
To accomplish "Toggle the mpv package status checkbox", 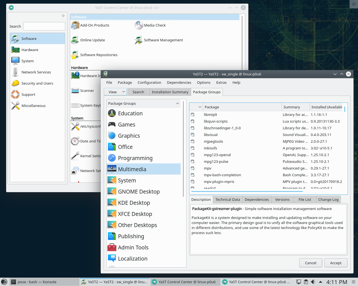I will (192, 168).
